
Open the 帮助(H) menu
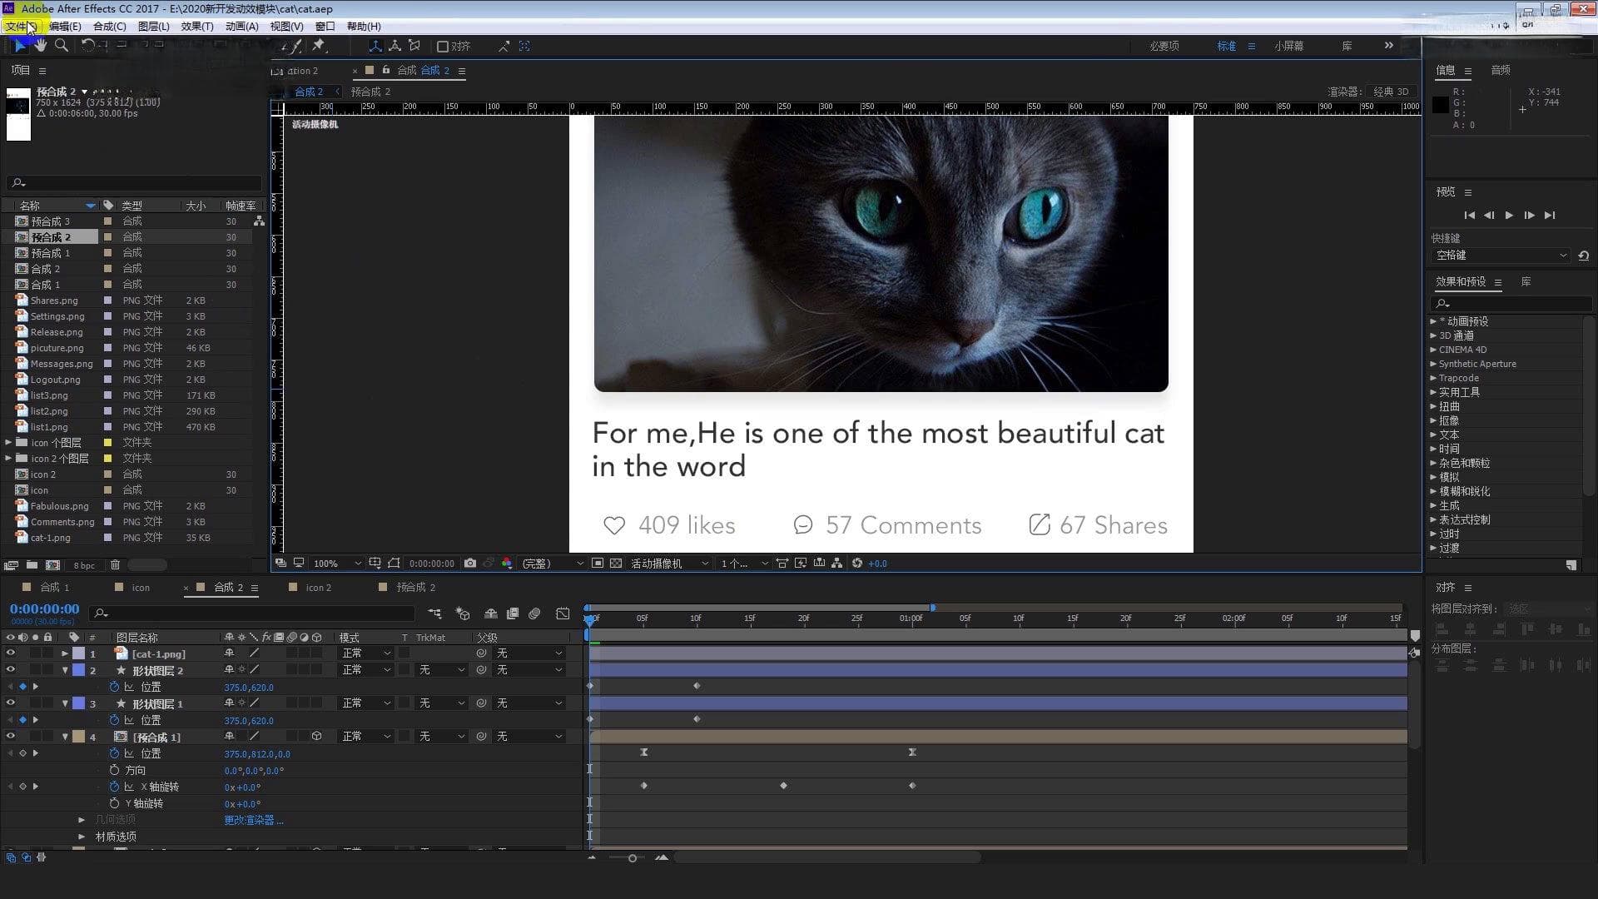tap(364, 27)
